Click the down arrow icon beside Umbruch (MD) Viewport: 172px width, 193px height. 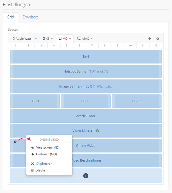click(32, 154)
